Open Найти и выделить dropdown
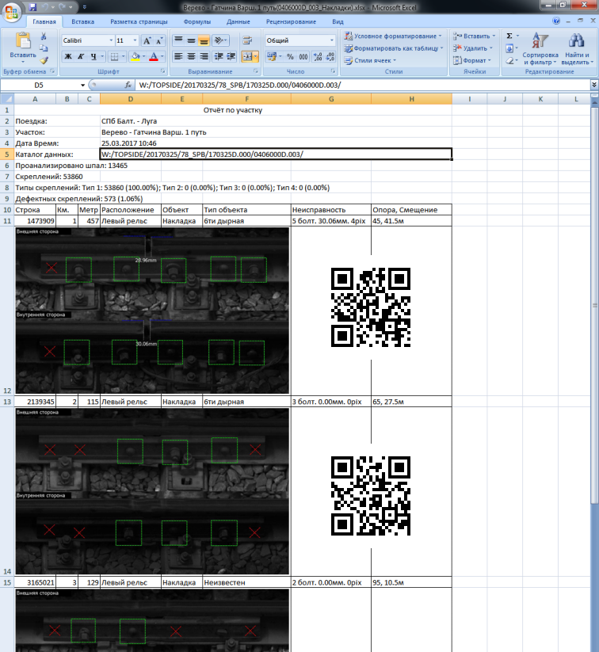Viewport: 599px width, 652px height. pyautogui.click(x=577, y=48)
